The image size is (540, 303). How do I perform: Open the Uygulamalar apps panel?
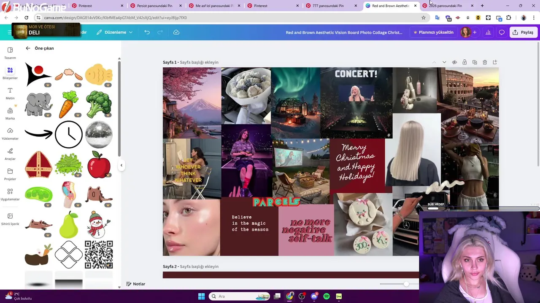coord(10,194)
